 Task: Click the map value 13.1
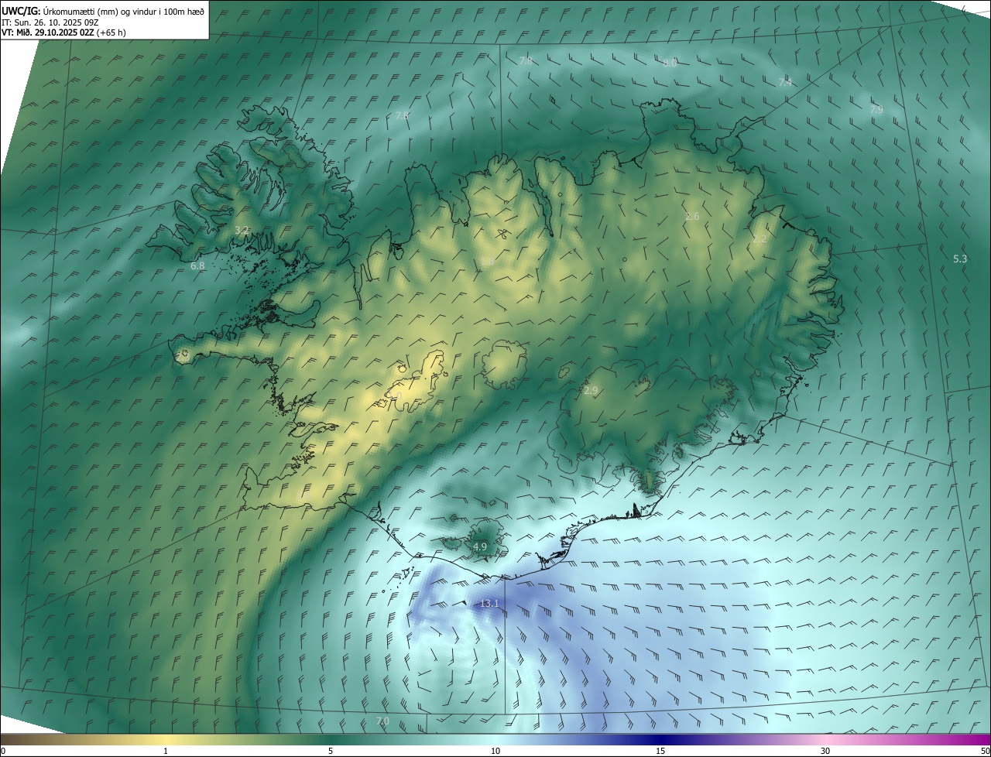click(489, 603)
